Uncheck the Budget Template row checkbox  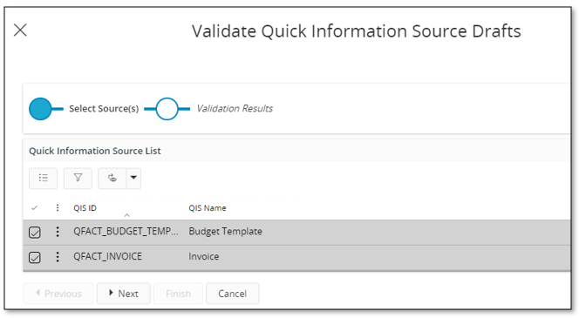pos(35,233)
